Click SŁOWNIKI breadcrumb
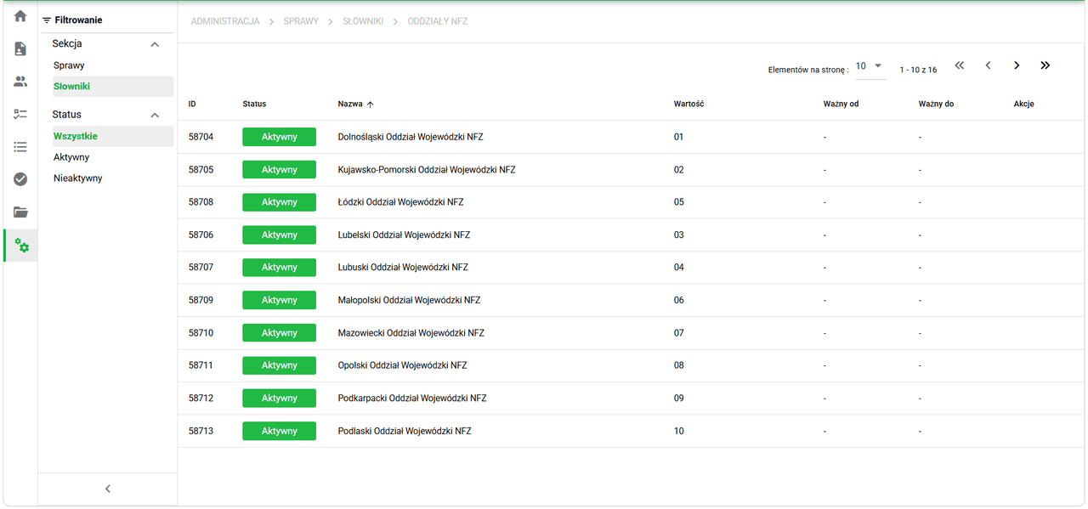 363,21
